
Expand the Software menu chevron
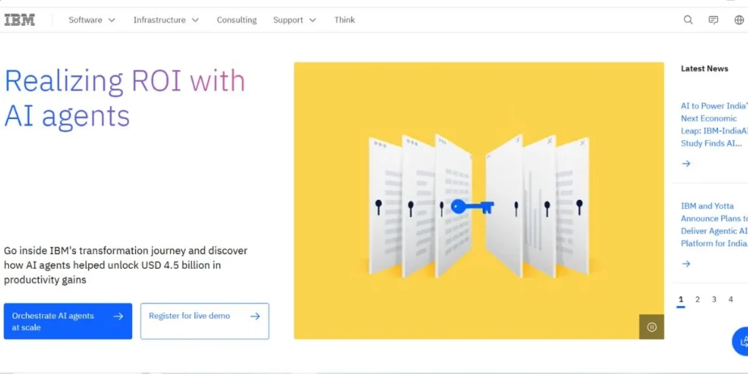[112, 20]
